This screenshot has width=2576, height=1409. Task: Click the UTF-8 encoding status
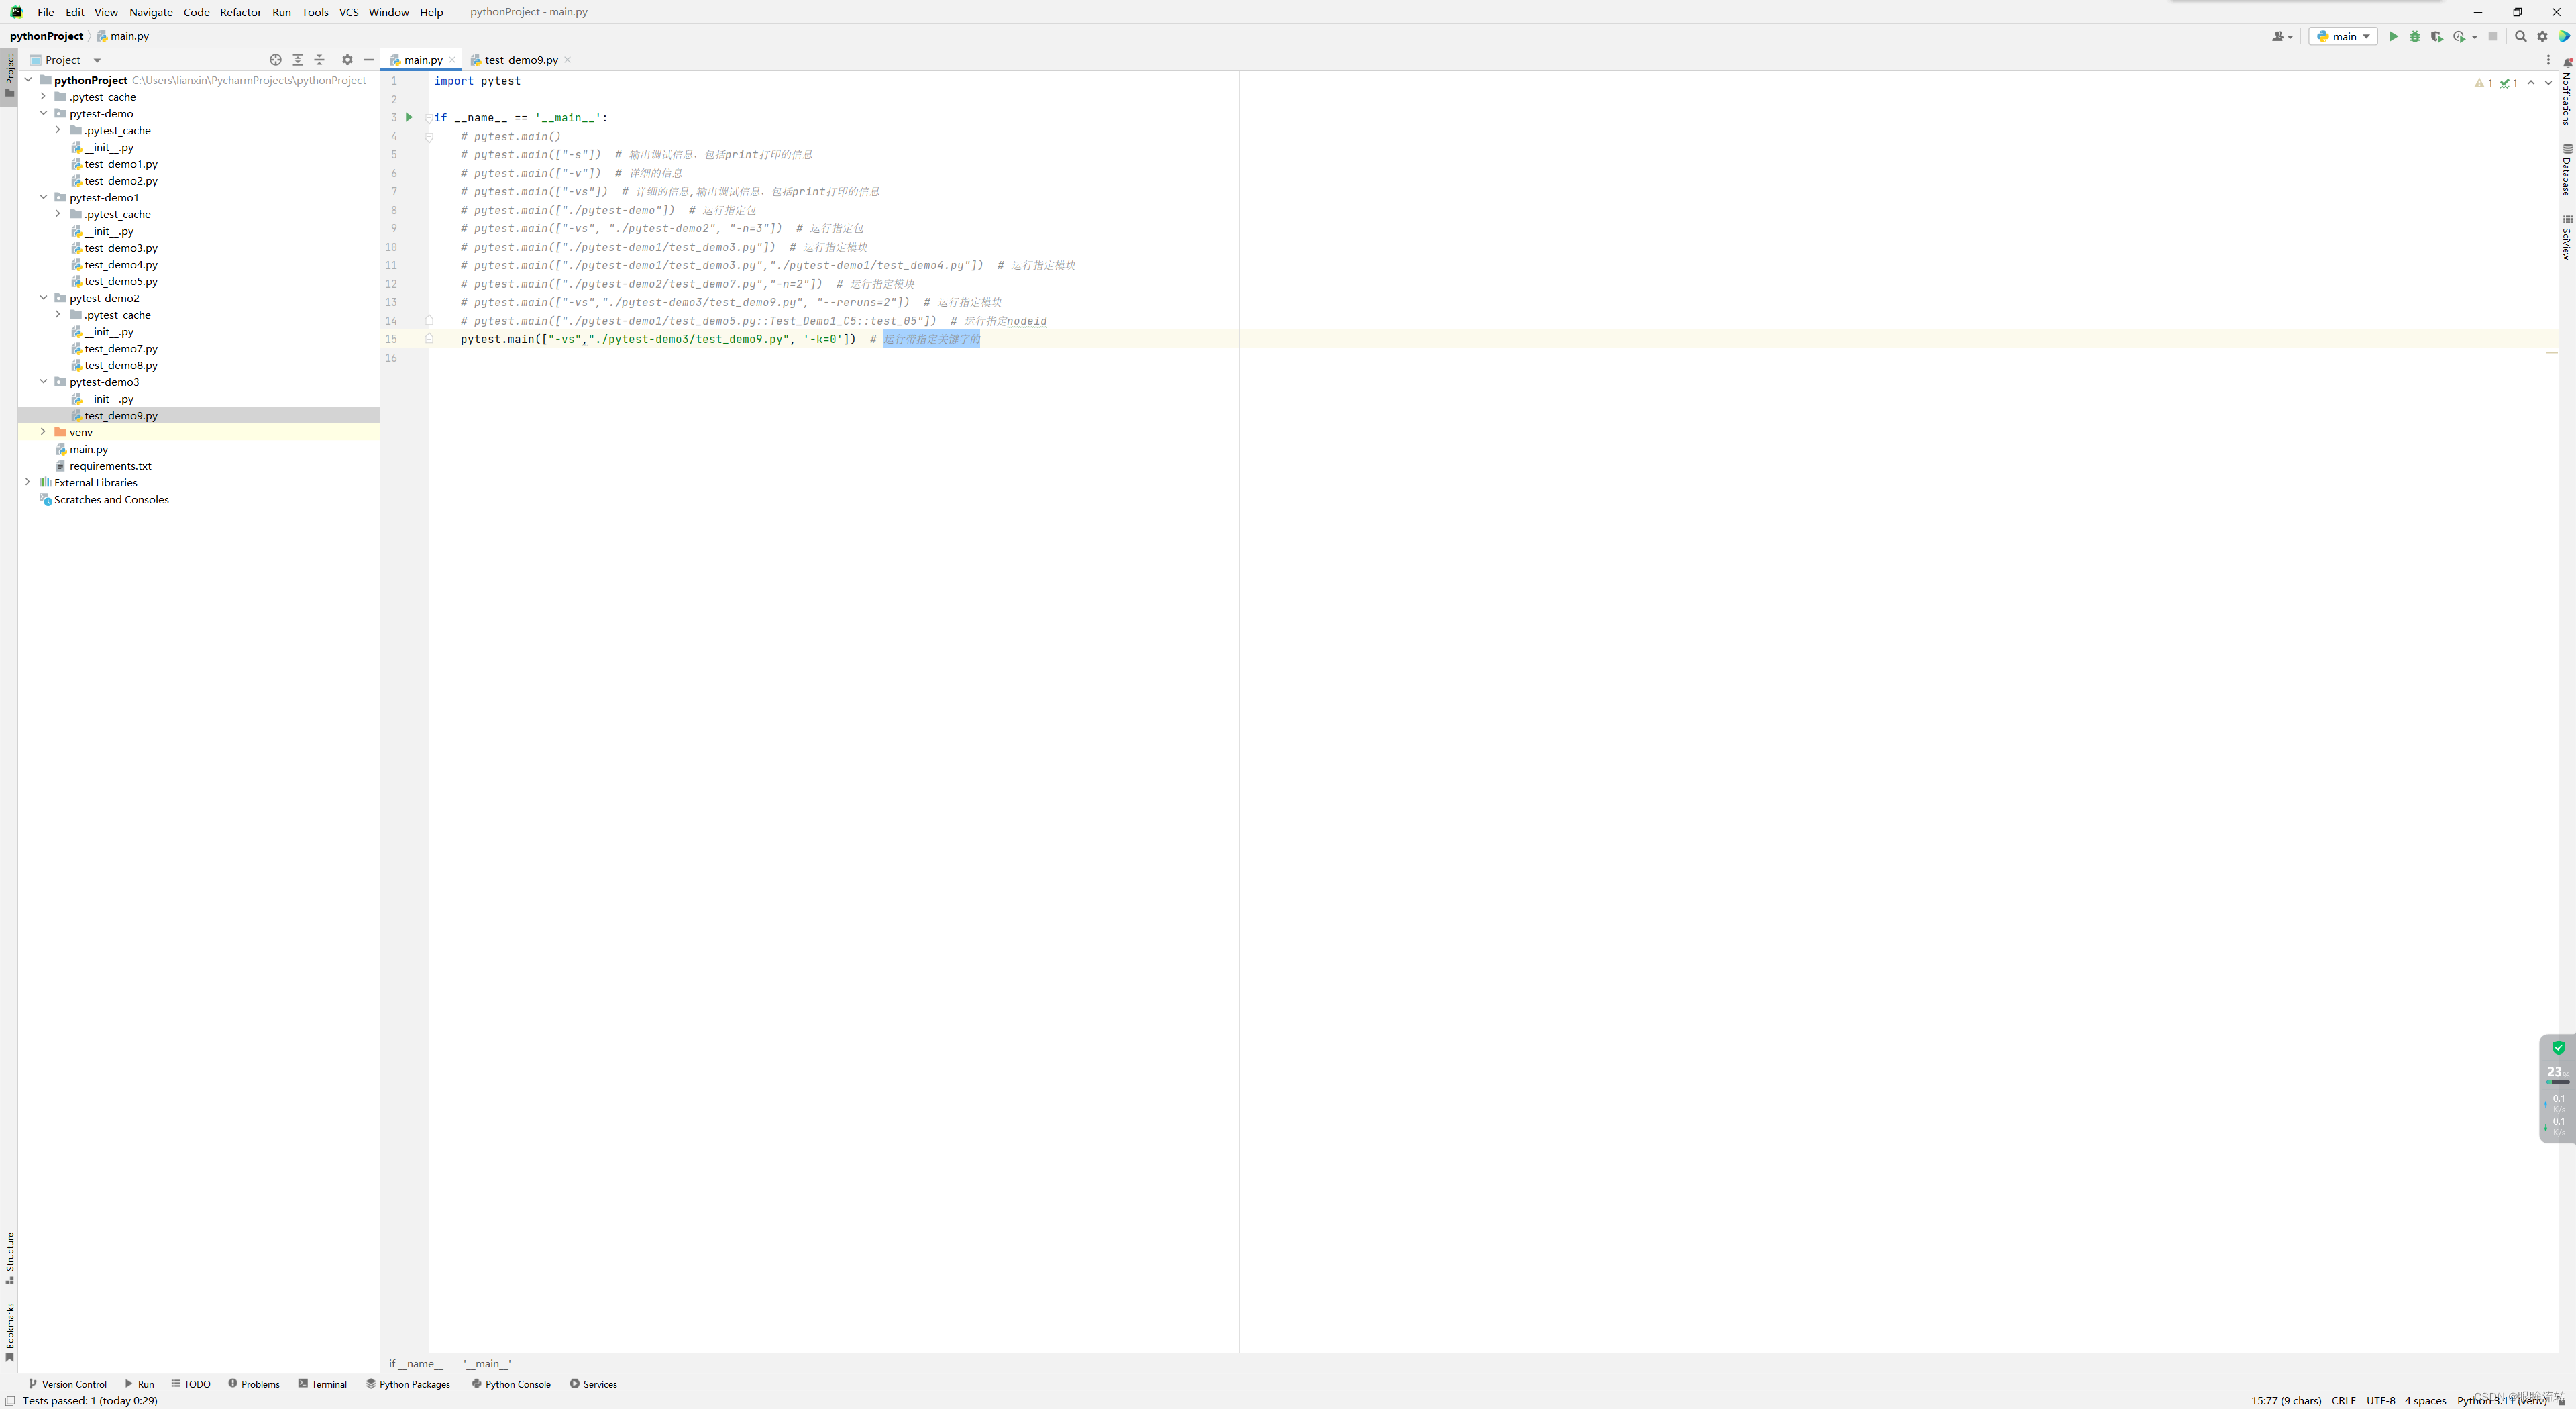(x=2380, y=1400)
